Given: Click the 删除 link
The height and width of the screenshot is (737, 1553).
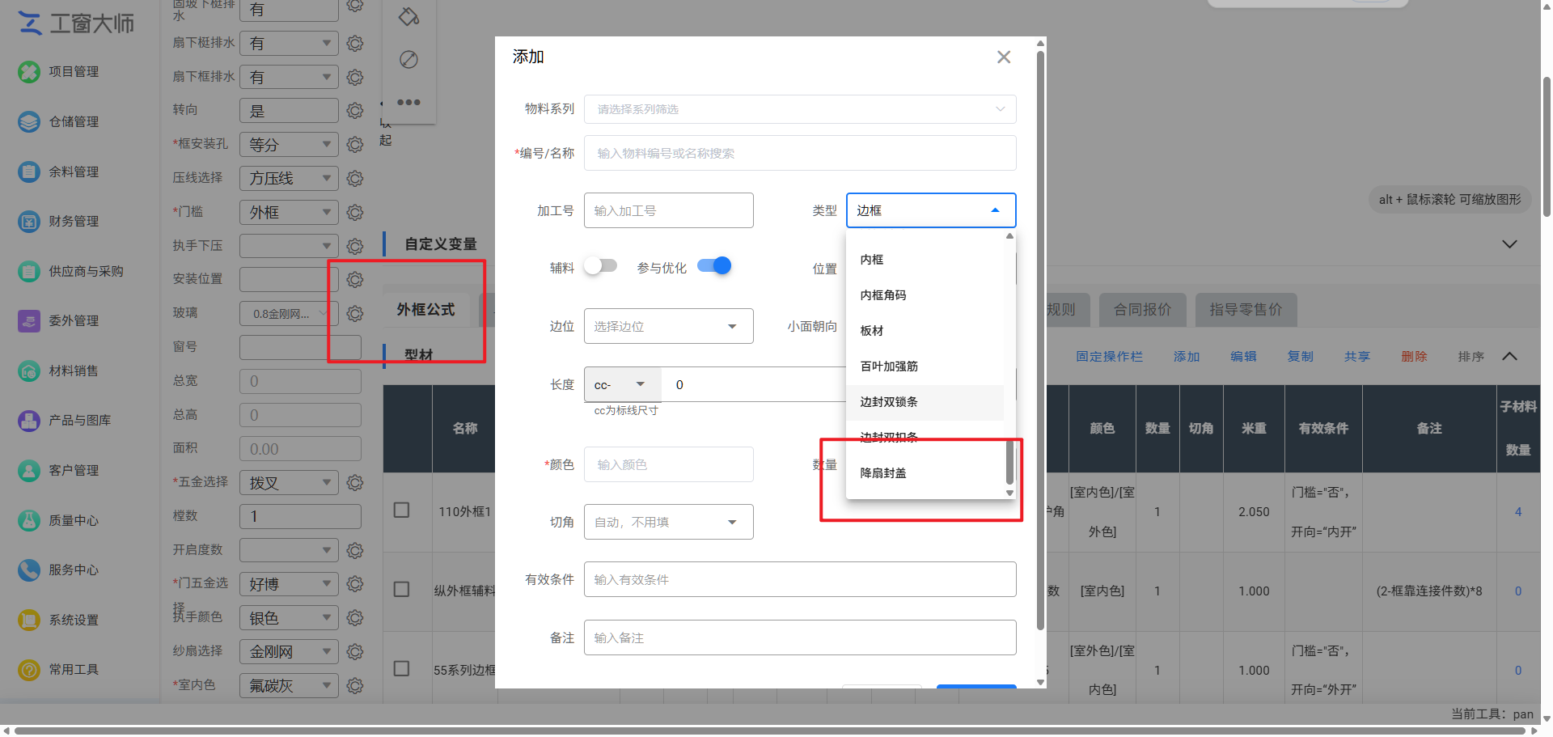Looking at the screenshot, I should click(x=1413, y=357).
